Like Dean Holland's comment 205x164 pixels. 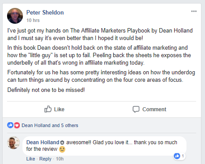30,159
